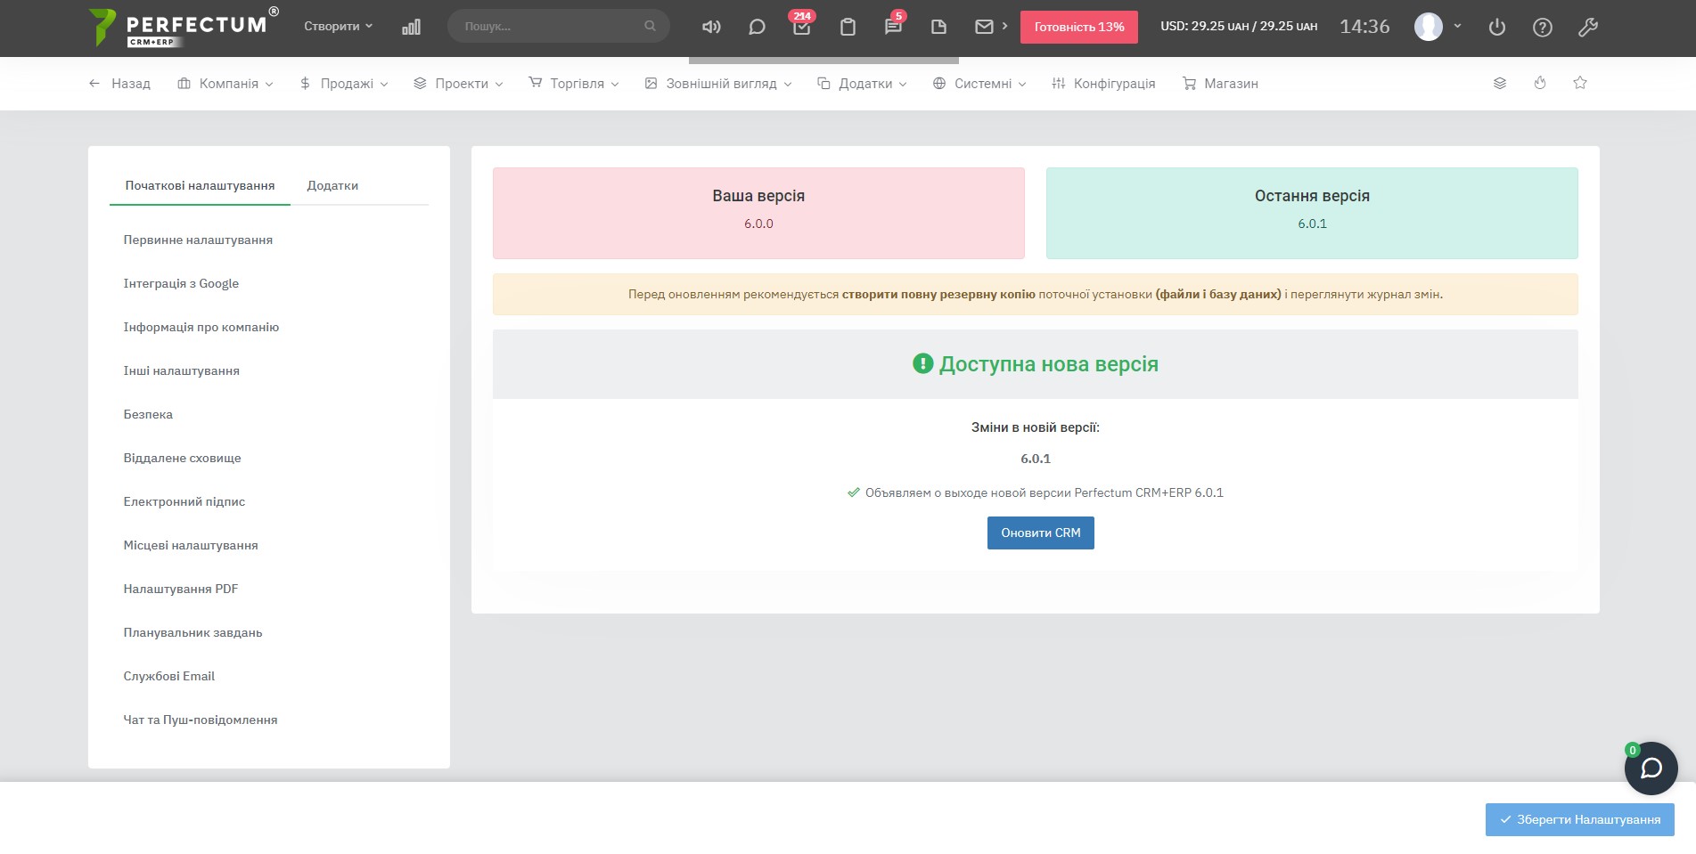Select the Початкові налаштування tab
Viewport: 1696px width, 854px height.
200,186
